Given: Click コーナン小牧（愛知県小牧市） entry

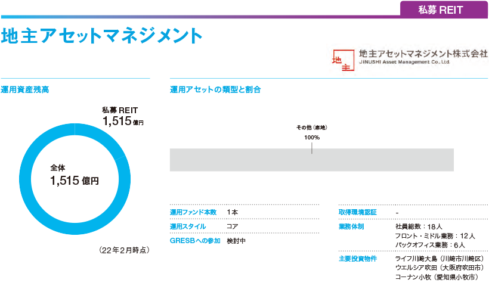Looking at the screenshot, I should point(438,277).
